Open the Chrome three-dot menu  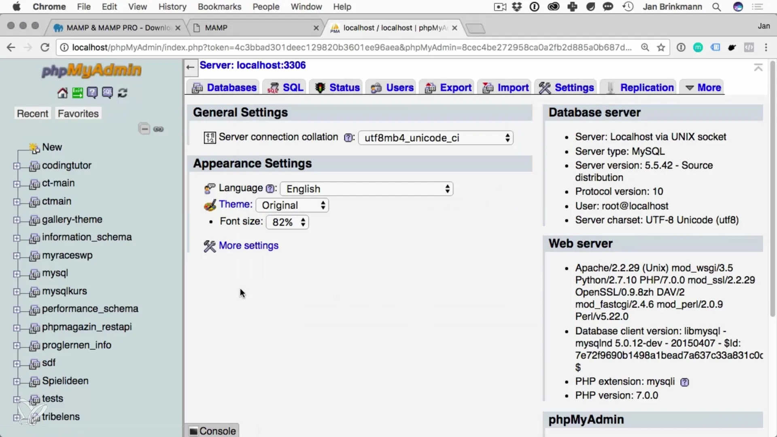[x=766, y=47]
